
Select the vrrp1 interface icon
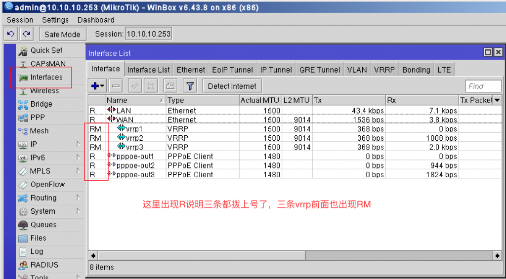(122, 128)
